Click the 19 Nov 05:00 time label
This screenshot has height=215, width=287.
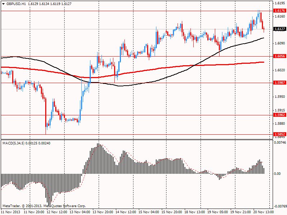[218, 212]
